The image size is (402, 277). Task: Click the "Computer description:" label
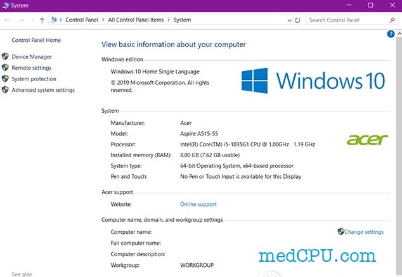tap(138, 254)
